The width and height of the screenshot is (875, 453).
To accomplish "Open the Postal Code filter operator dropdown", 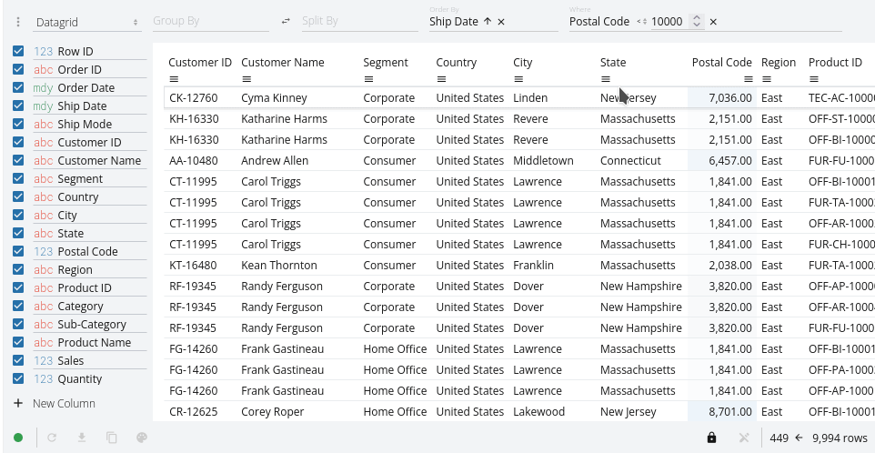I will (641, 22).
